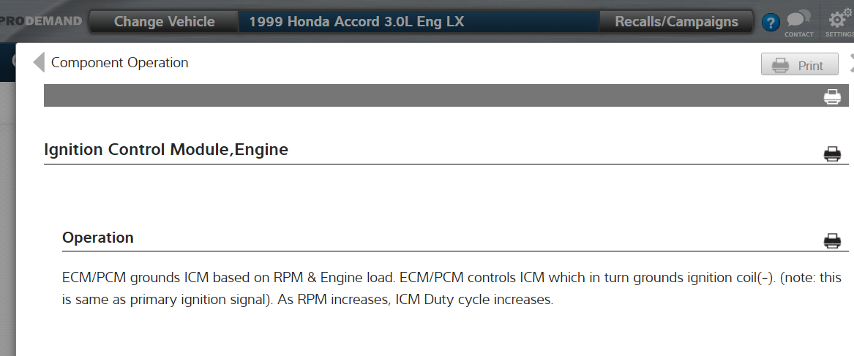The image size is (854, 356).
Task: Click the blue help question mark icon
Action: coord(770,23)
